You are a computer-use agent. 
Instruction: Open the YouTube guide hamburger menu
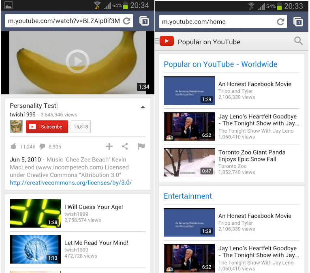[x=157, y=41]
